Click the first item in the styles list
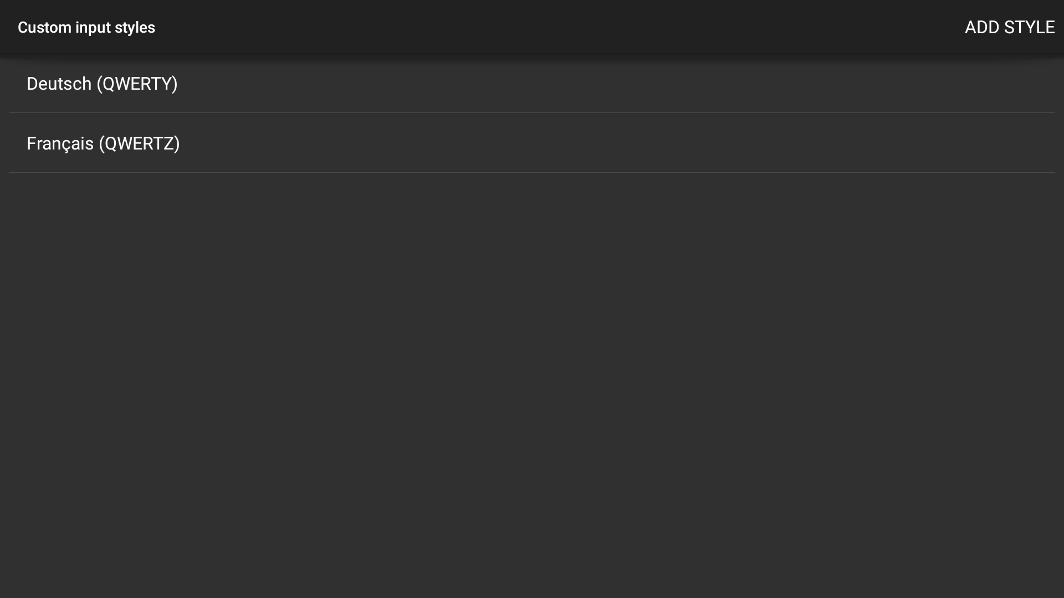This screenshot has width=1064, height=598. (x=532, y=84)
